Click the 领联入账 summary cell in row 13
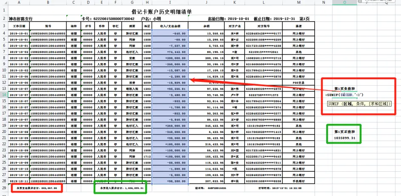The width and height of the screenshot is (401, 196). [x=132, y=89]
